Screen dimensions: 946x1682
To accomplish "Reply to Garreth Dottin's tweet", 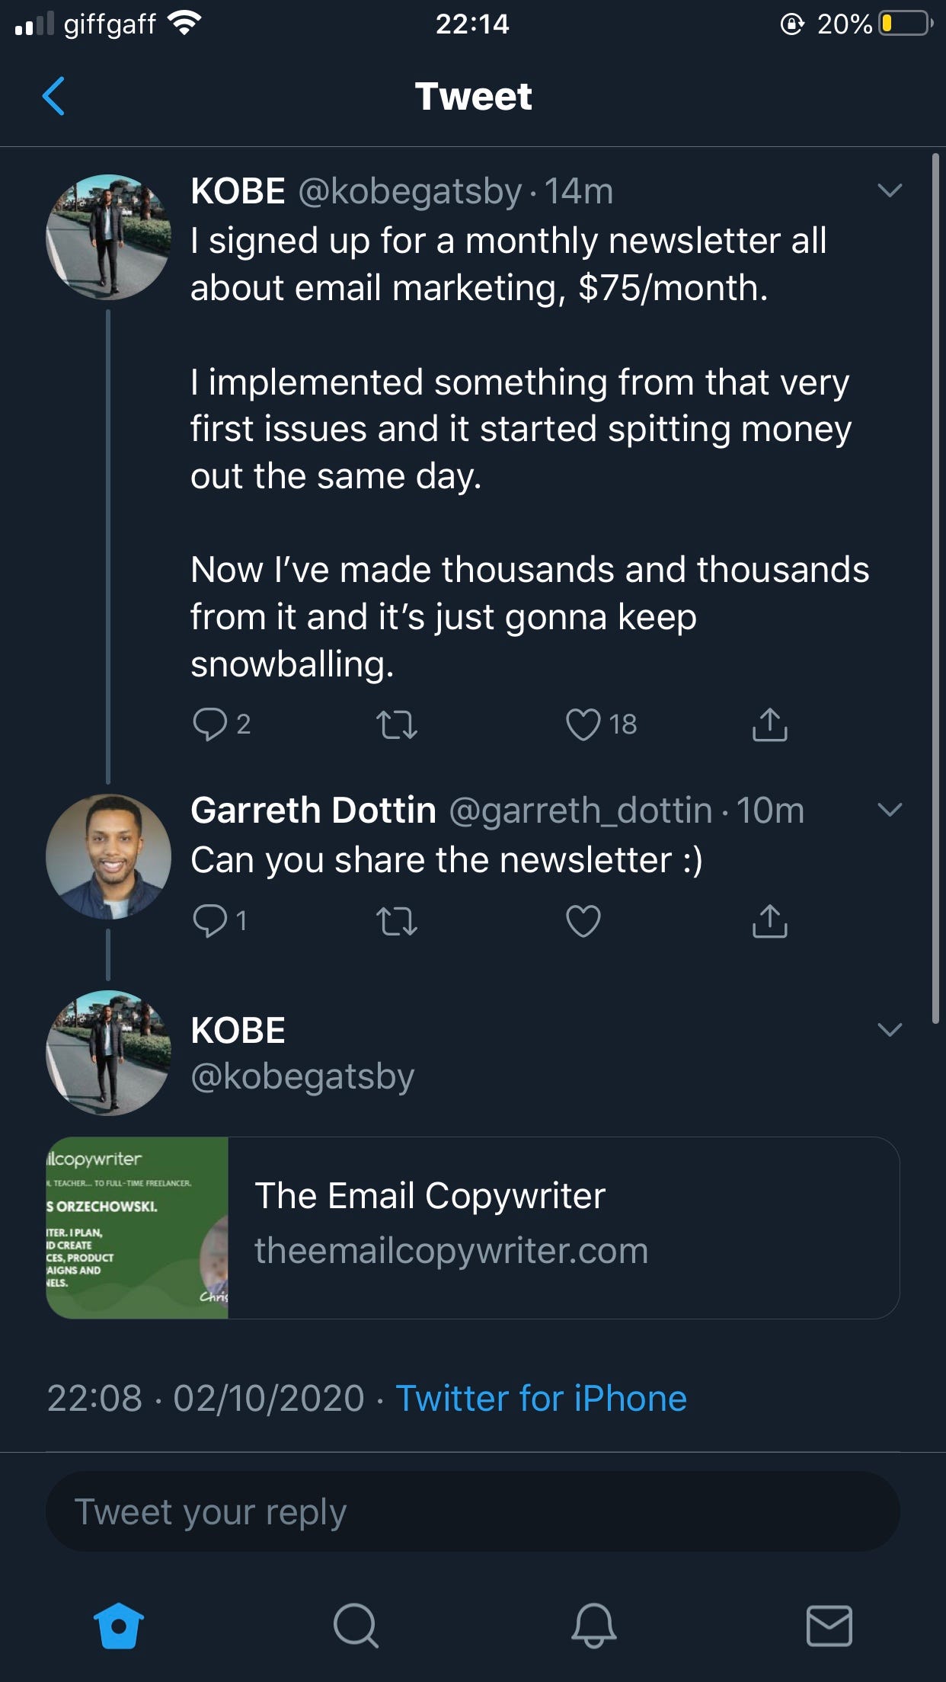I will pyautogui.click(x=209, y=921).
